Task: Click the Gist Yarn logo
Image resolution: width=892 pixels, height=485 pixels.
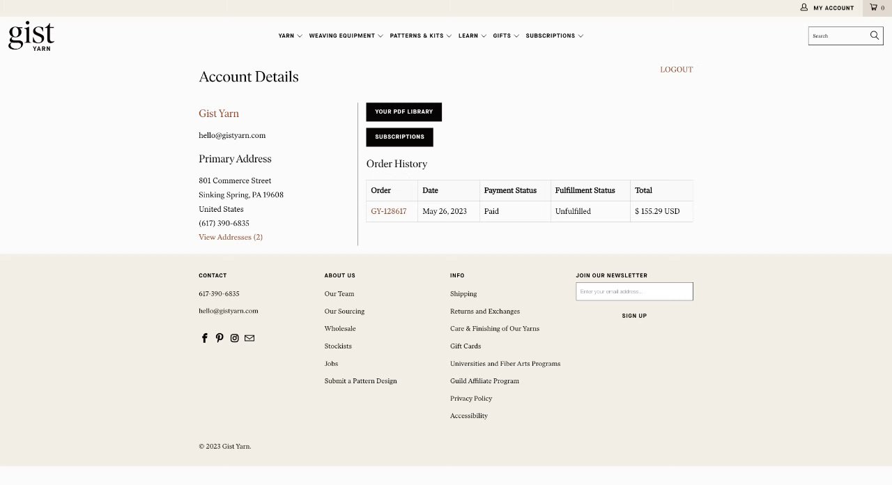Action: tap(31, 36)
